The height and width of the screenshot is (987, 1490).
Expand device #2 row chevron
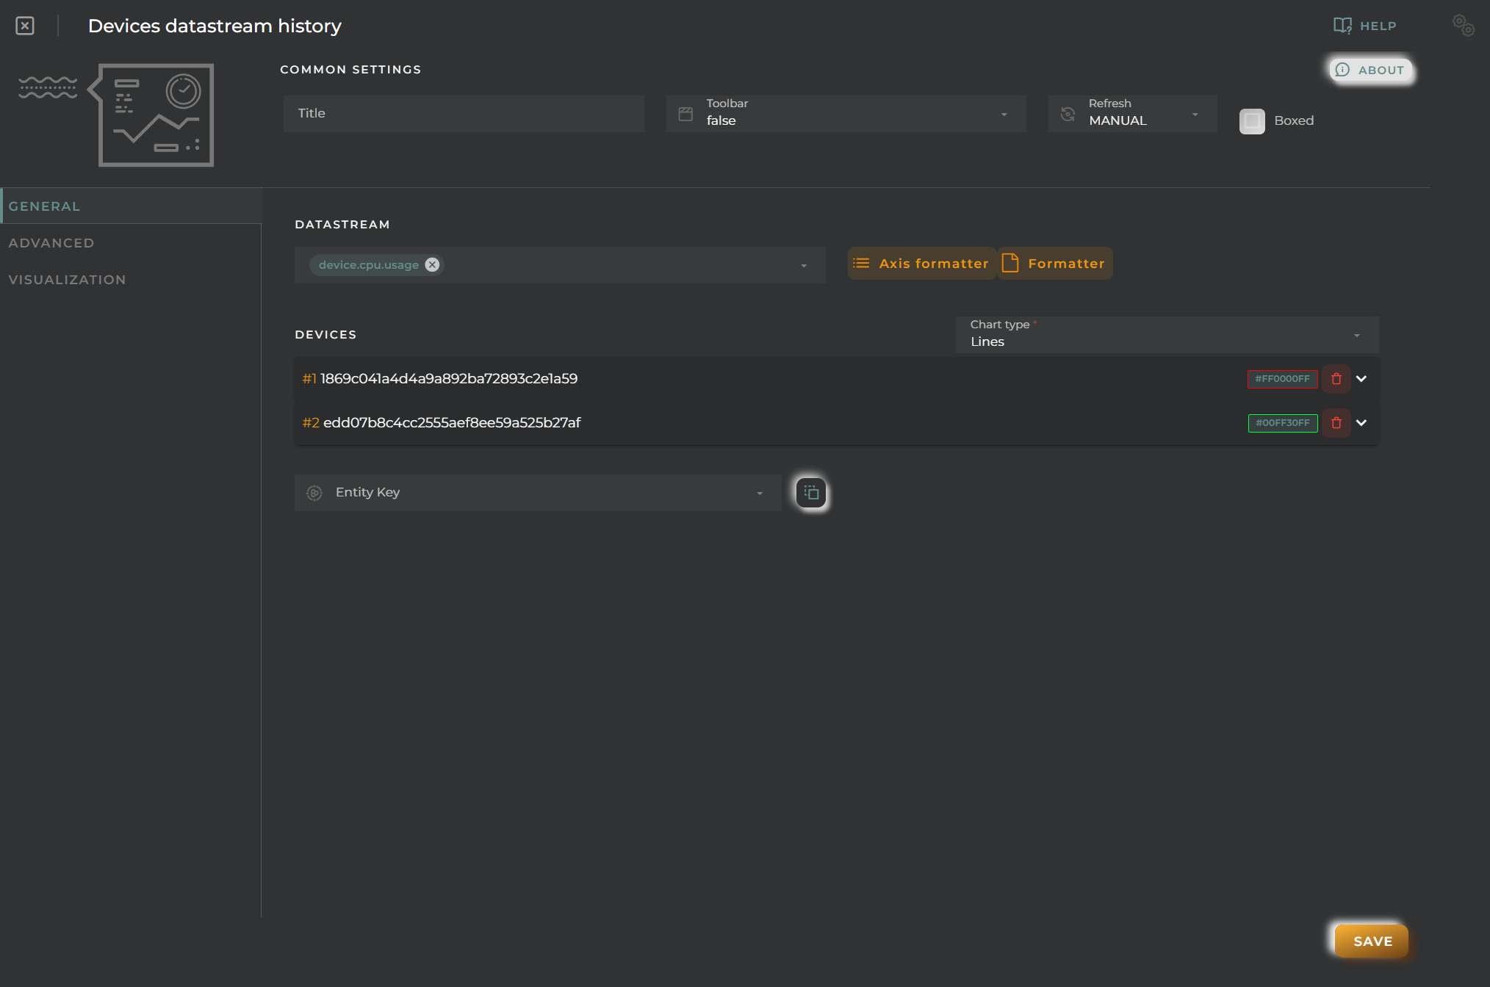click(x=1364, y=422)
